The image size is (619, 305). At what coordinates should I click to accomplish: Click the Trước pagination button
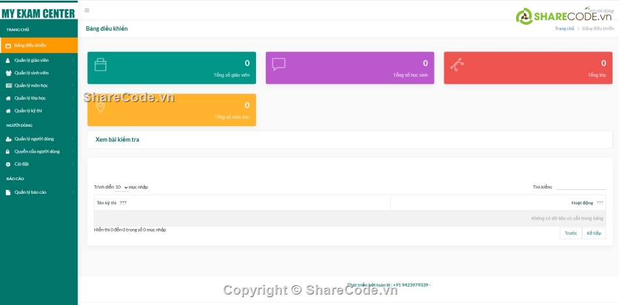point(571,233)
